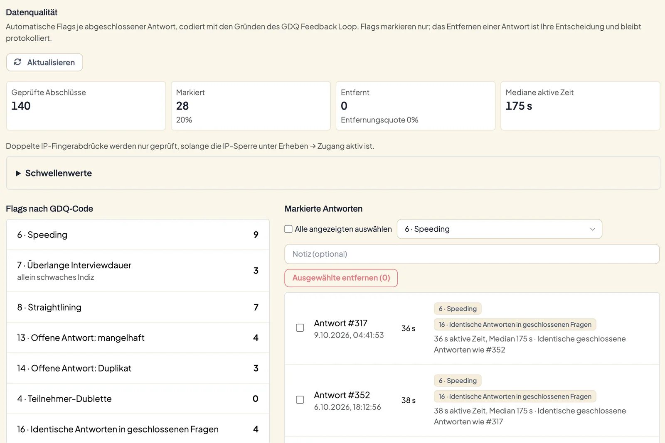Screen dimensions: 665x443
Task: Click the 6 · Speeding tag on Antwort #317
Action: [x=458, y=308]
